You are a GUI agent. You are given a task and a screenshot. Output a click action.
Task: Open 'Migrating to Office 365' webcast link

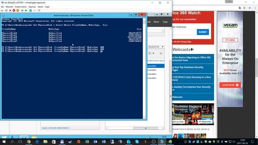click(x=193, y=59)
